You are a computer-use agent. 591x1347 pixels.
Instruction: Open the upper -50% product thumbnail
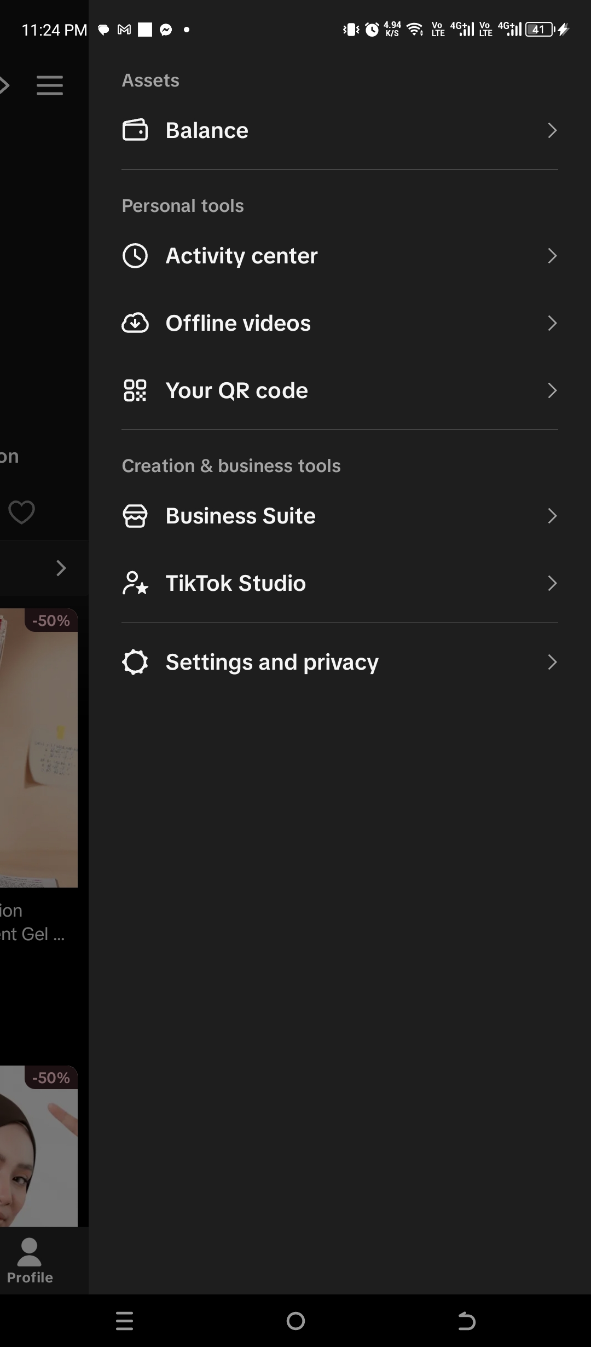click(39, 748)
